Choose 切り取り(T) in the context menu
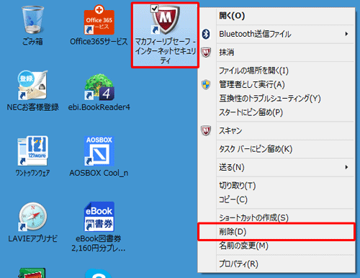The image size is (360, 278). 276,186
